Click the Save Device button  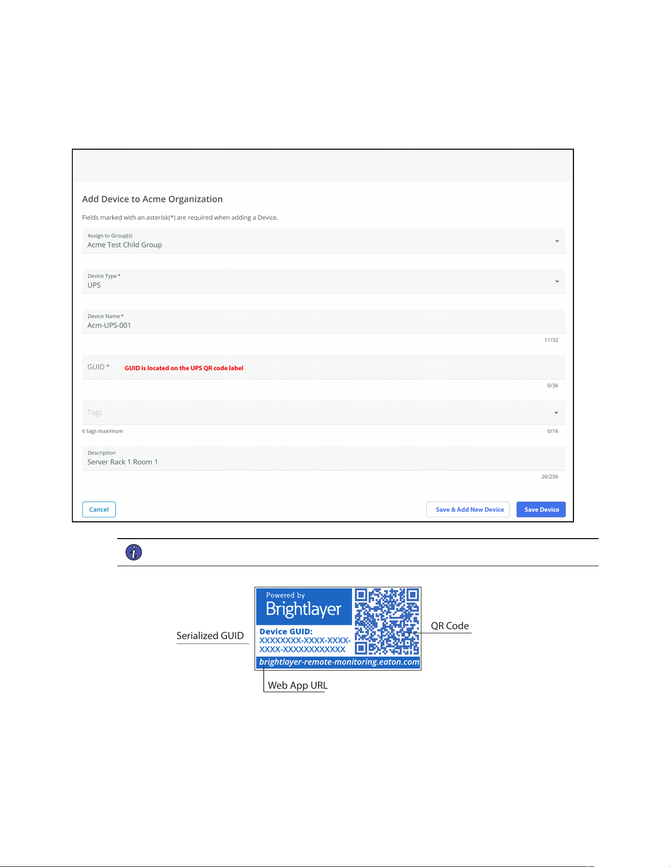(x=541, y=510)
